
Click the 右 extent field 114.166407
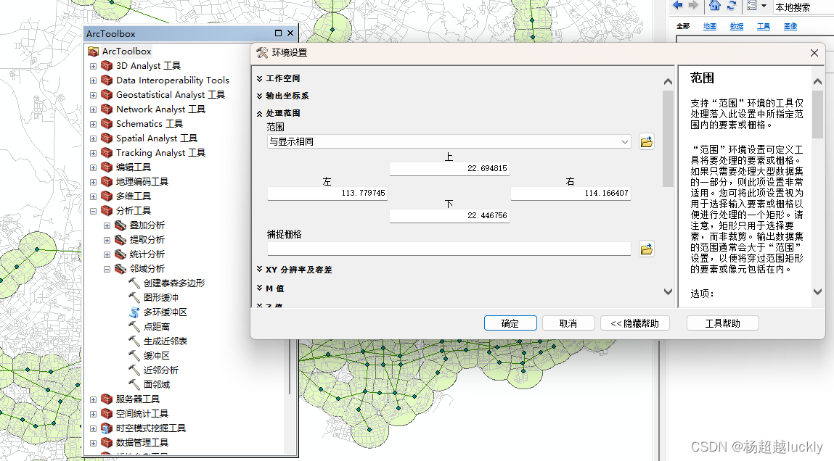(x=571, y=193)
